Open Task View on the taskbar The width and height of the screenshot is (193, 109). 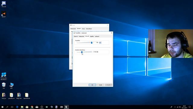(12, 107)
